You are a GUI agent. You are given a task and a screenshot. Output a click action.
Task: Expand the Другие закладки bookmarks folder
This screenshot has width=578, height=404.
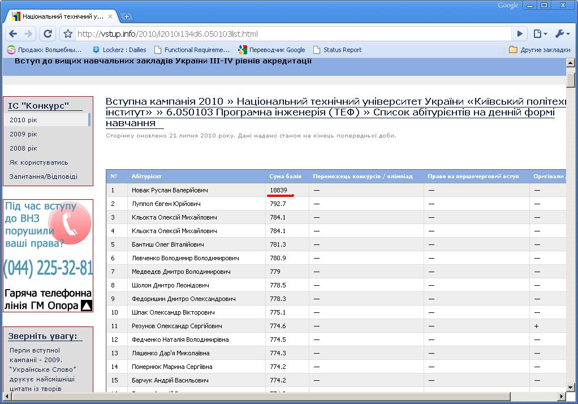point(540,50)
